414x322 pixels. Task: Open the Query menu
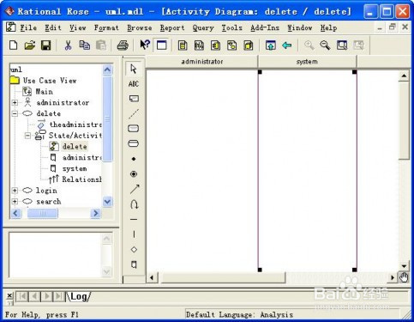pyautogui.click(x=203, y=27)
